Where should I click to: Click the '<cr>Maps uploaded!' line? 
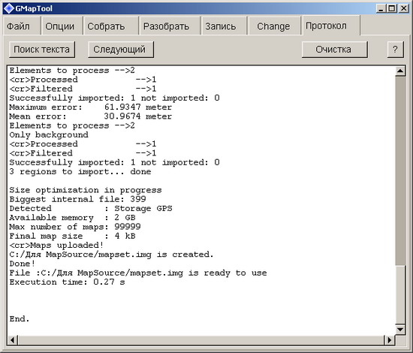pos(56,246)
